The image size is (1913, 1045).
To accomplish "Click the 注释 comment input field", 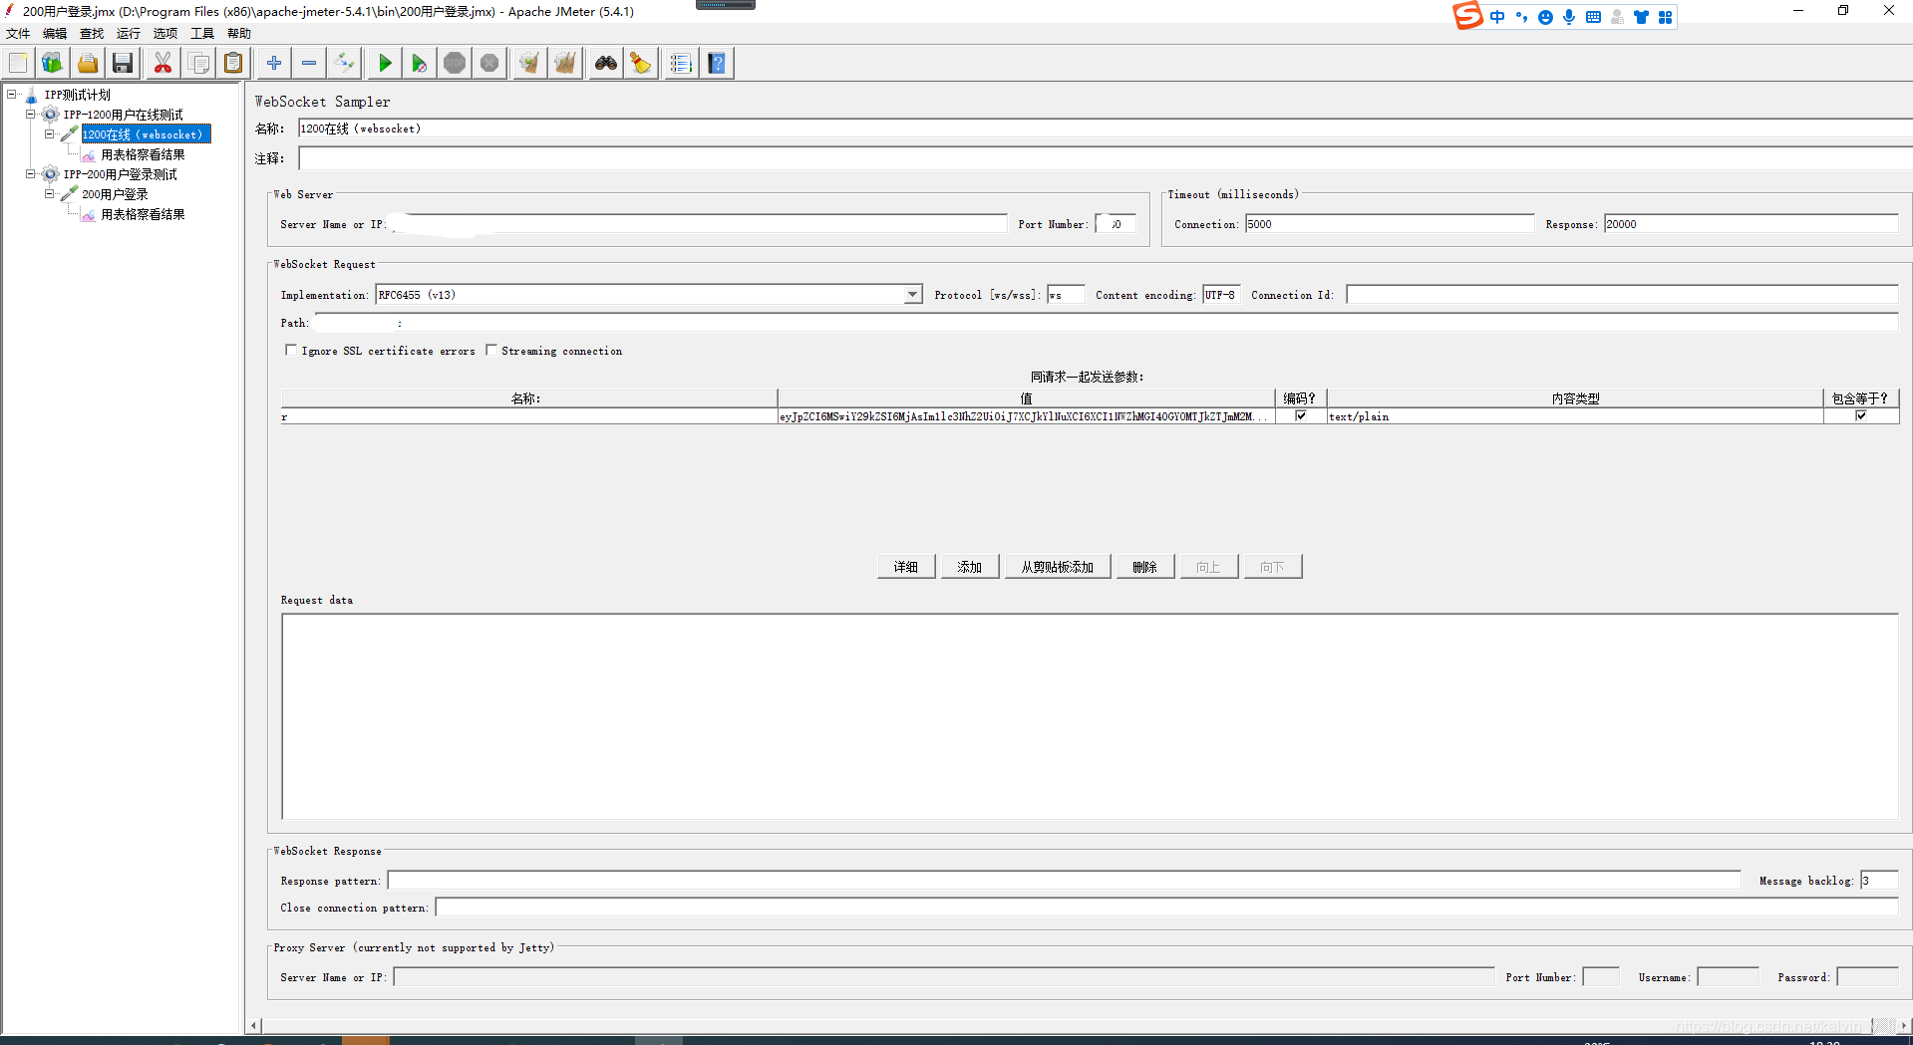I will (x=1106, y=158).
